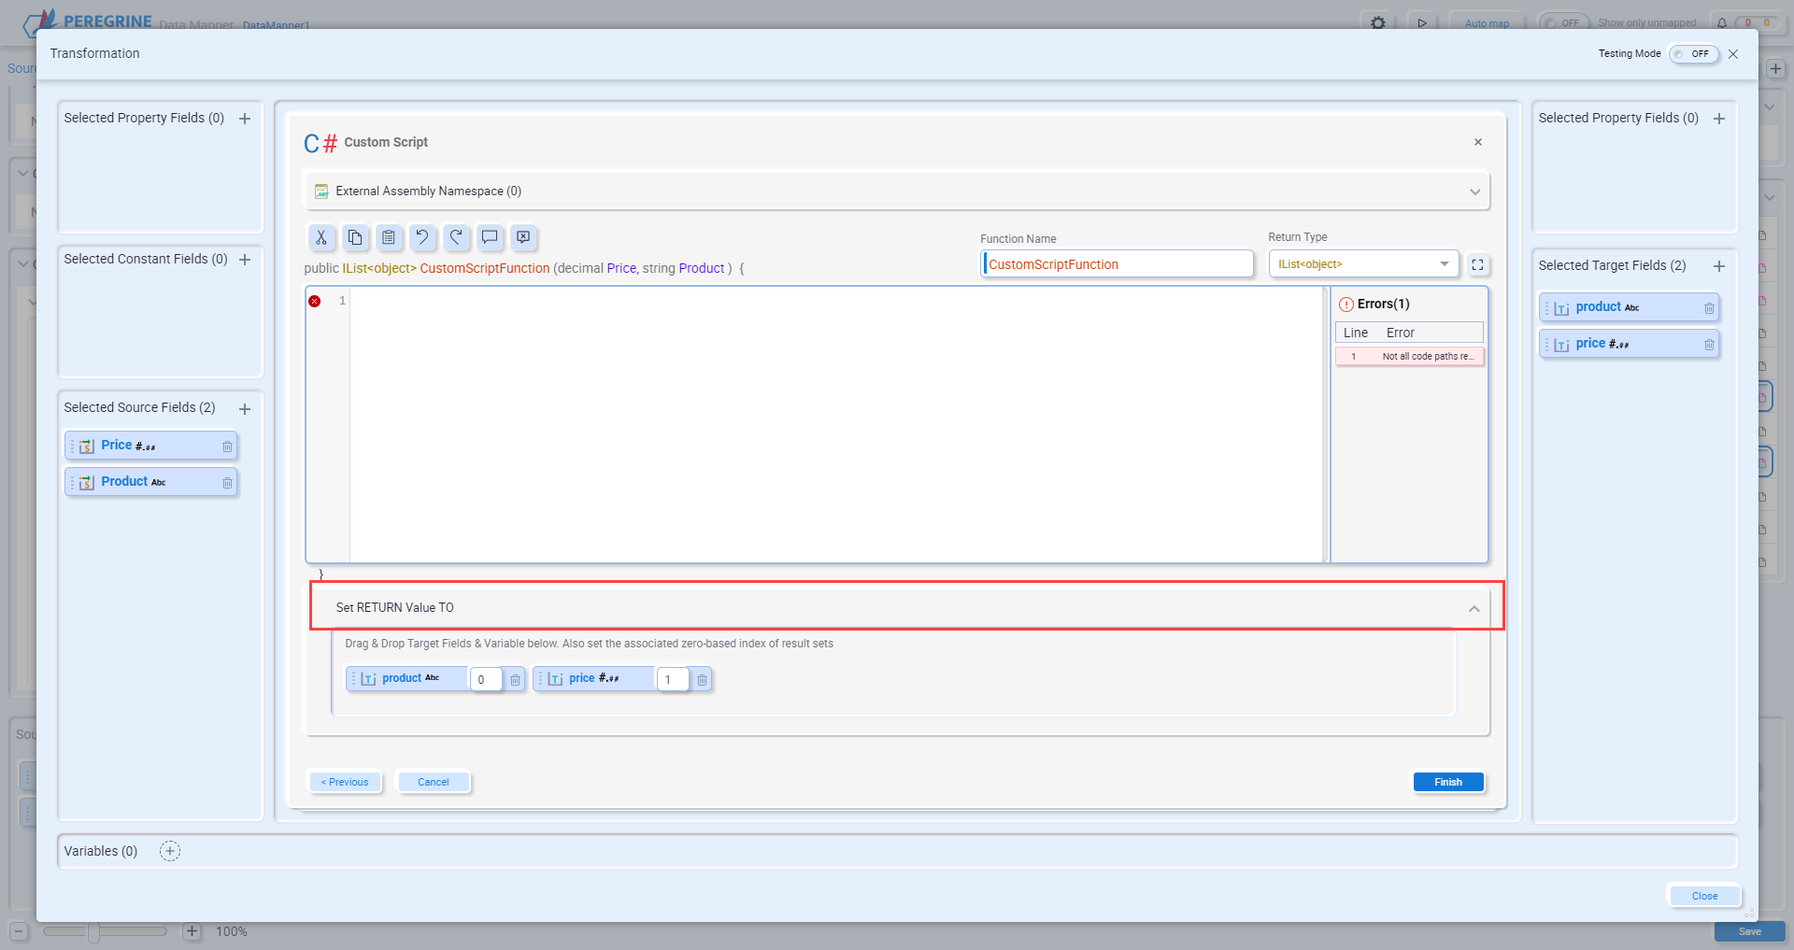Click the Comment selection icon
Screen dimensions: 1794x950
coord(490,237)
